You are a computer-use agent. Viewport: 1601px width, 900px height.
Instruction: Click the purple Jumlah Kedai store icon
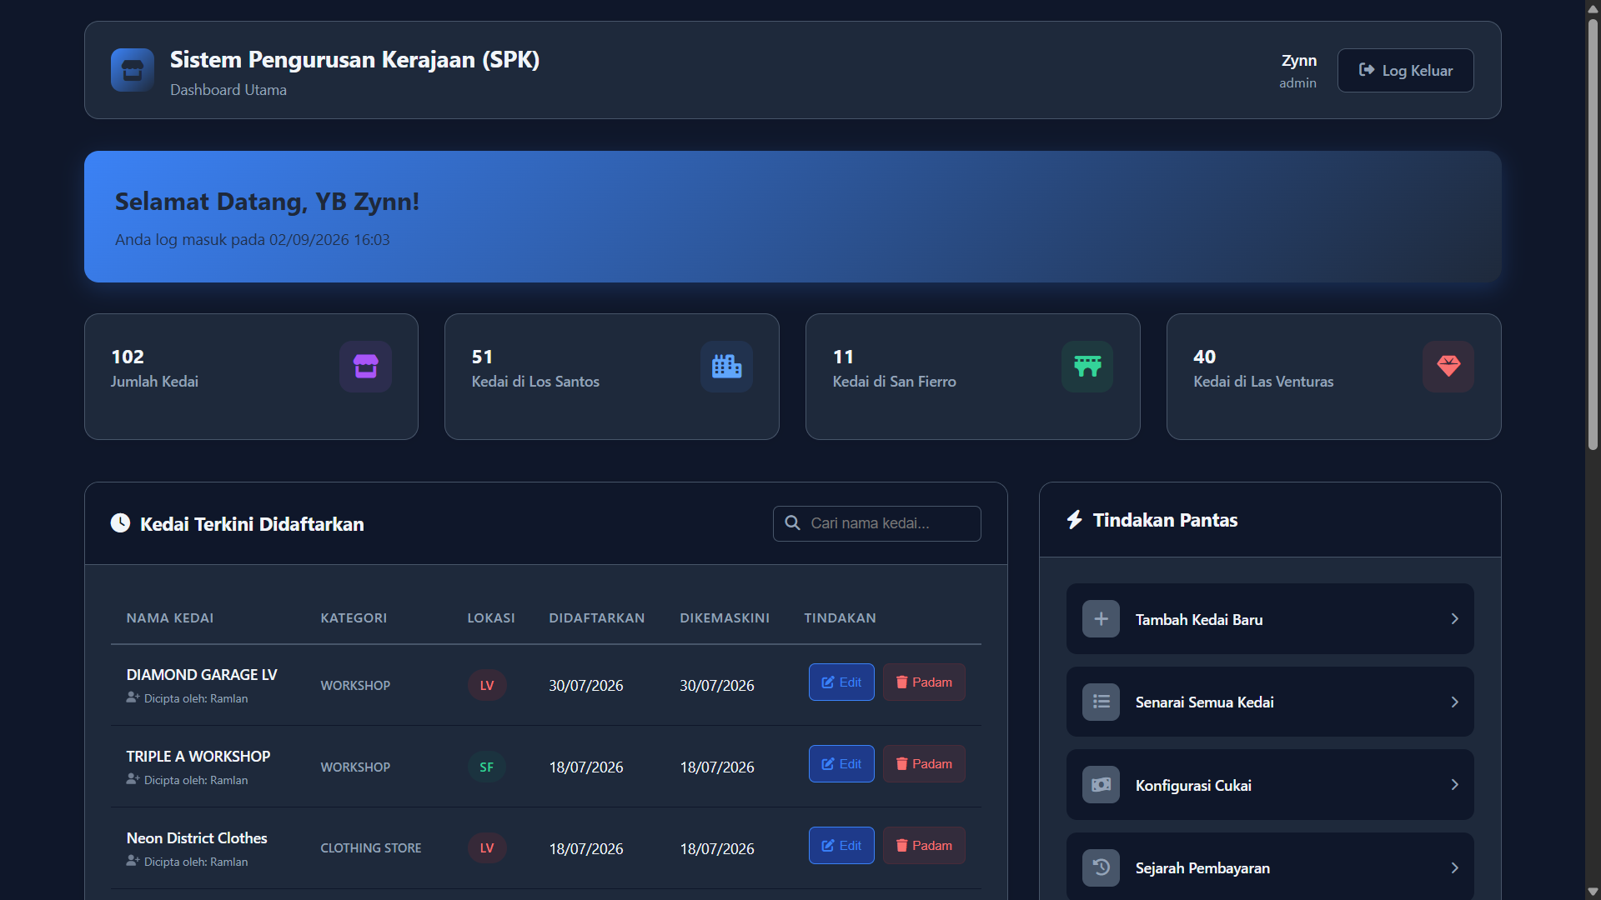coord(365,367)
